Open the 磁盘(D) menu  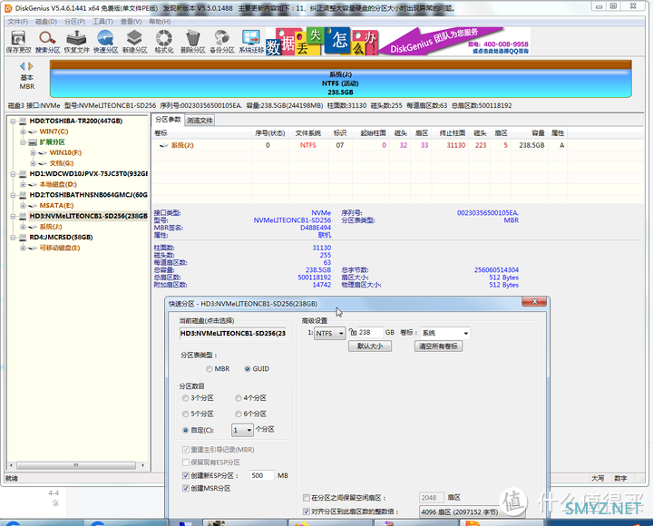pos(46,22)
